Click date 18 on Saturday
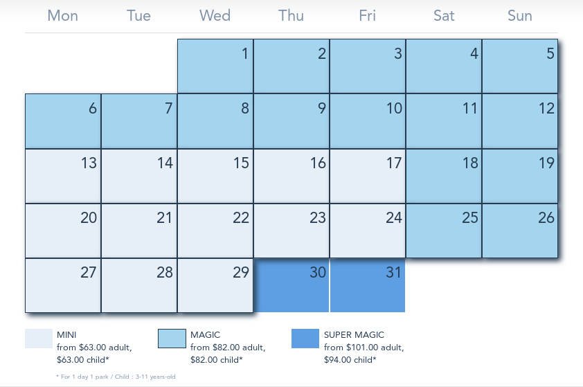The height and width of the screenshot is (387, 583). click(x=444, y=176)
